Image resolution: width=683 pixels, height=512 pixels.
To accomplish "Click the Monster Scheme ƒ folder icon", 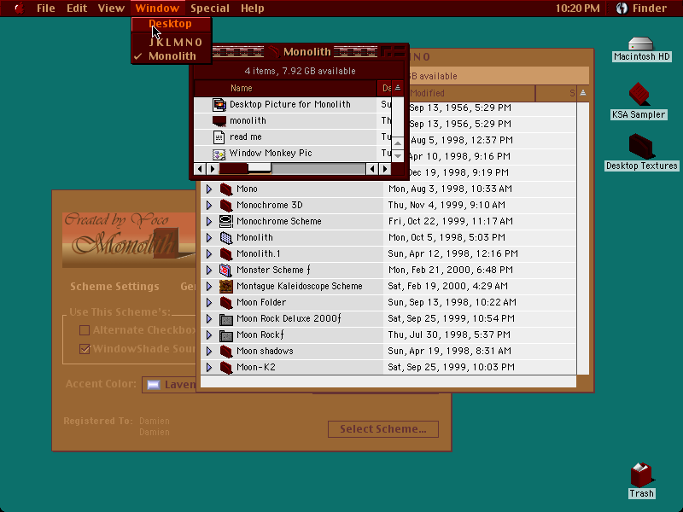I will click(226, 270).
